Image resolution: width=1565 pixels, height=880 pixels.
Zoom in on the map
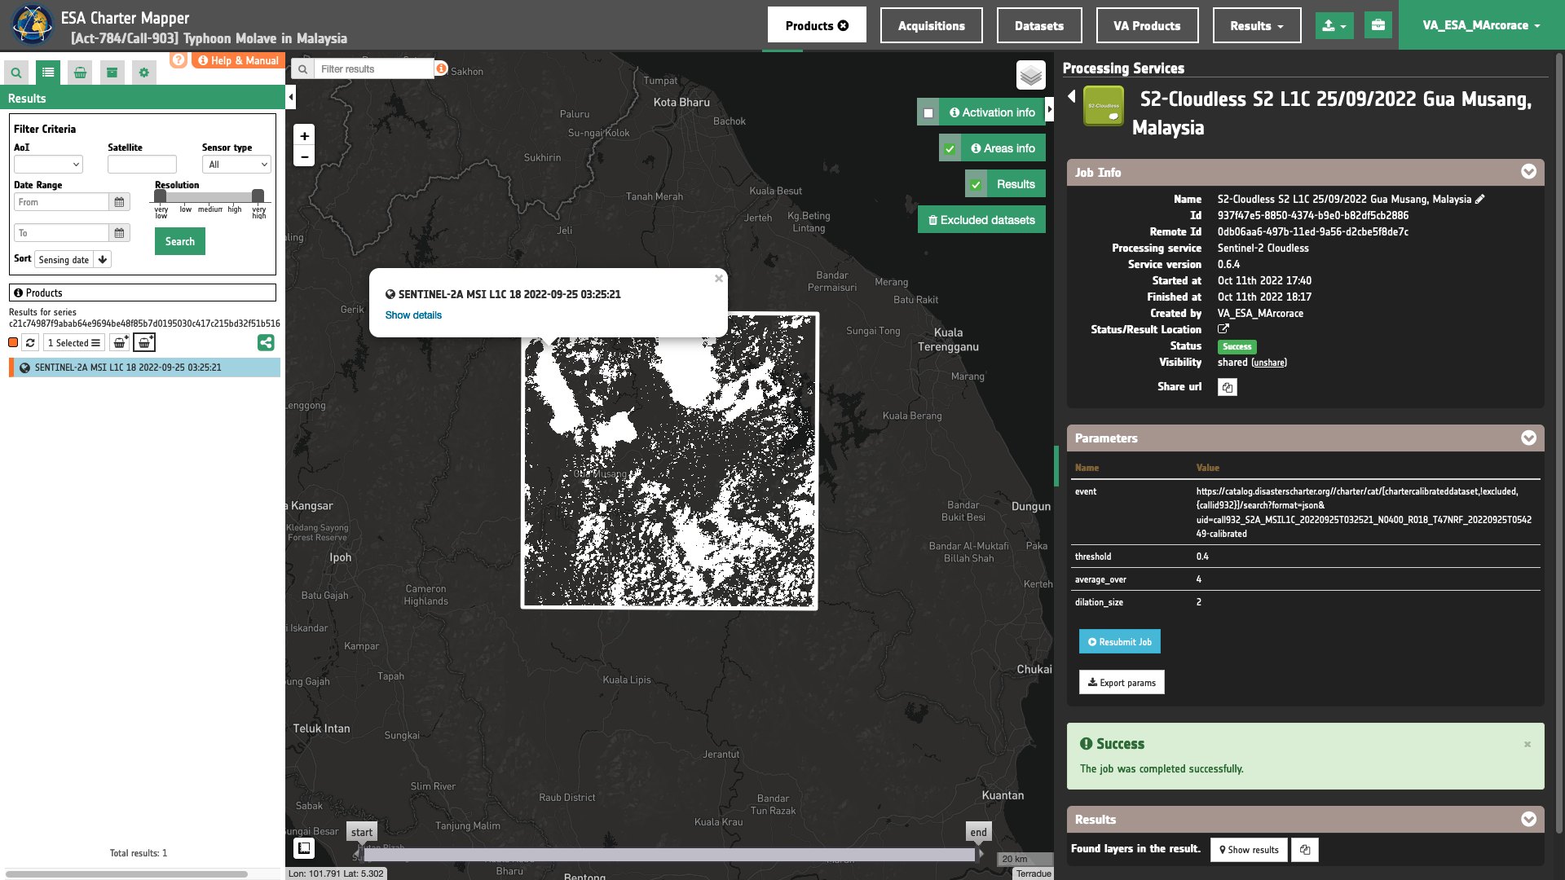pyautogui.click(x=304, y=136)
